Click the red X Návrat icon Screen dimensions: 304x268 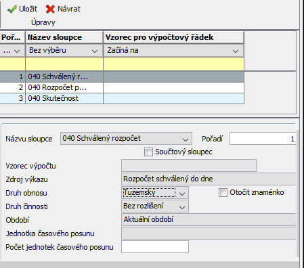[50, 9]
